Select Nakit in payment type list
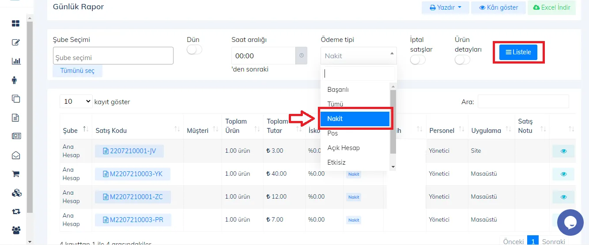 pos(355,119)
